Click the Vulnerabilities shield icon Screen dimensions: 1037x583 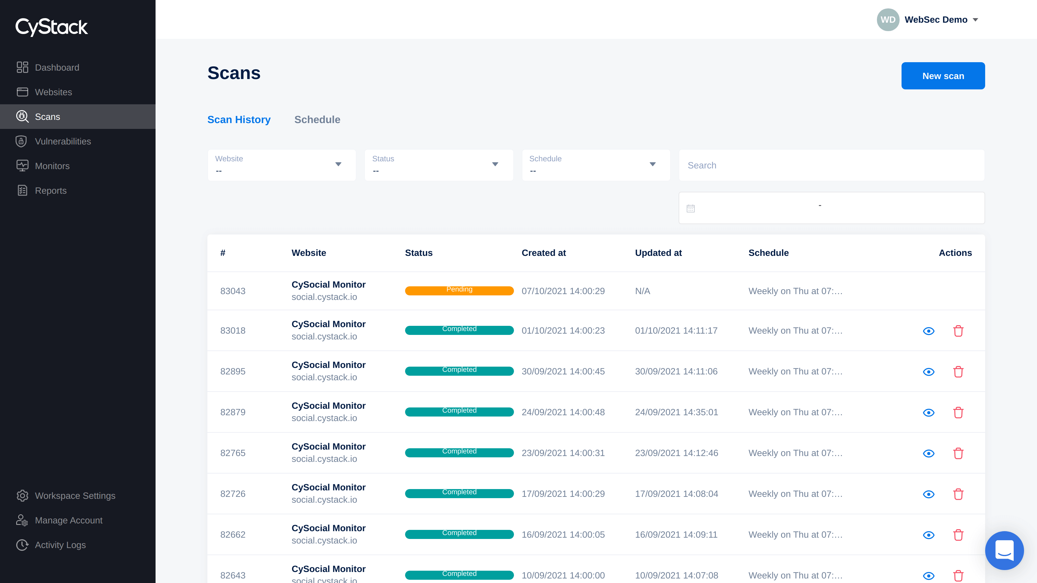coord(21,141)
